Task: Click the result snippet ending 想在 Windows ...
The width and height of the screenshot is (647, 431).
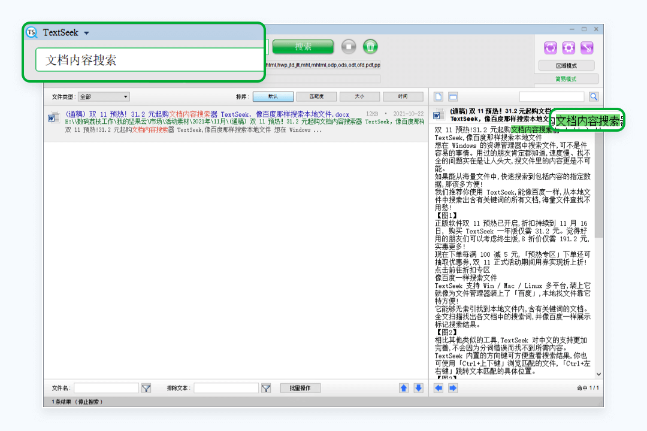Action: click(x=193, y=130)
